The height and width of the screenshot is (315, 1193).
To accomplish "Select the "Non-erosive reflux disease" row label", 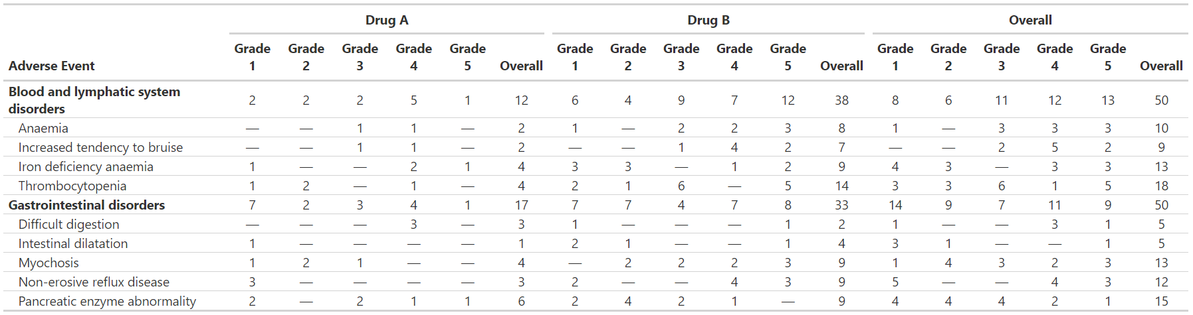I will coord(94,282).
